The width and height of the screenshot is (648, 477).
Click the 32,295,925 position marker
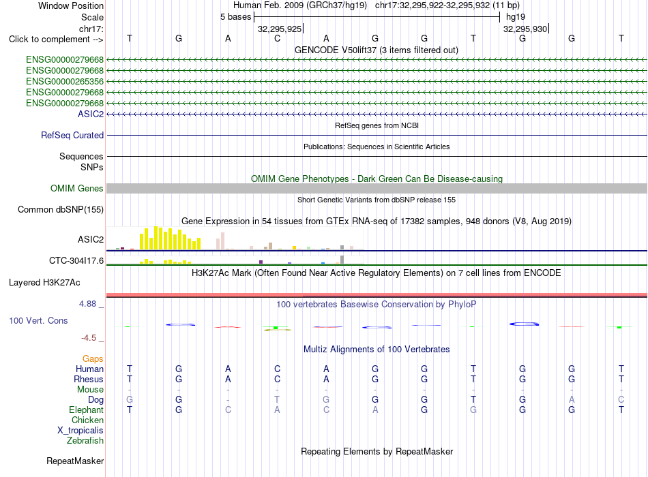click(280, 29)
